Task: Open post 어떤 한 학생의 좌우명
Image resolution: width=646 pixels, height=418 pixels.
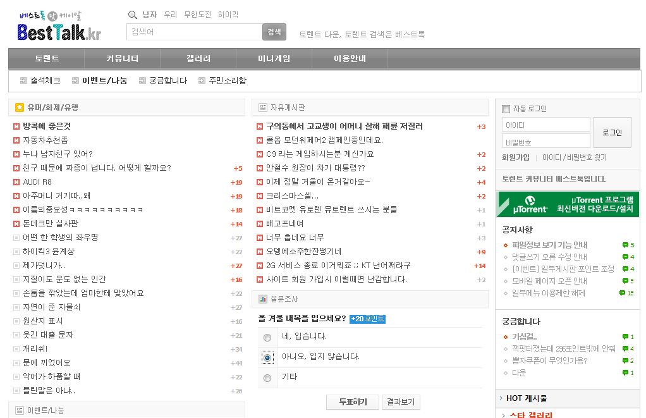Action: tap(60, 238)
